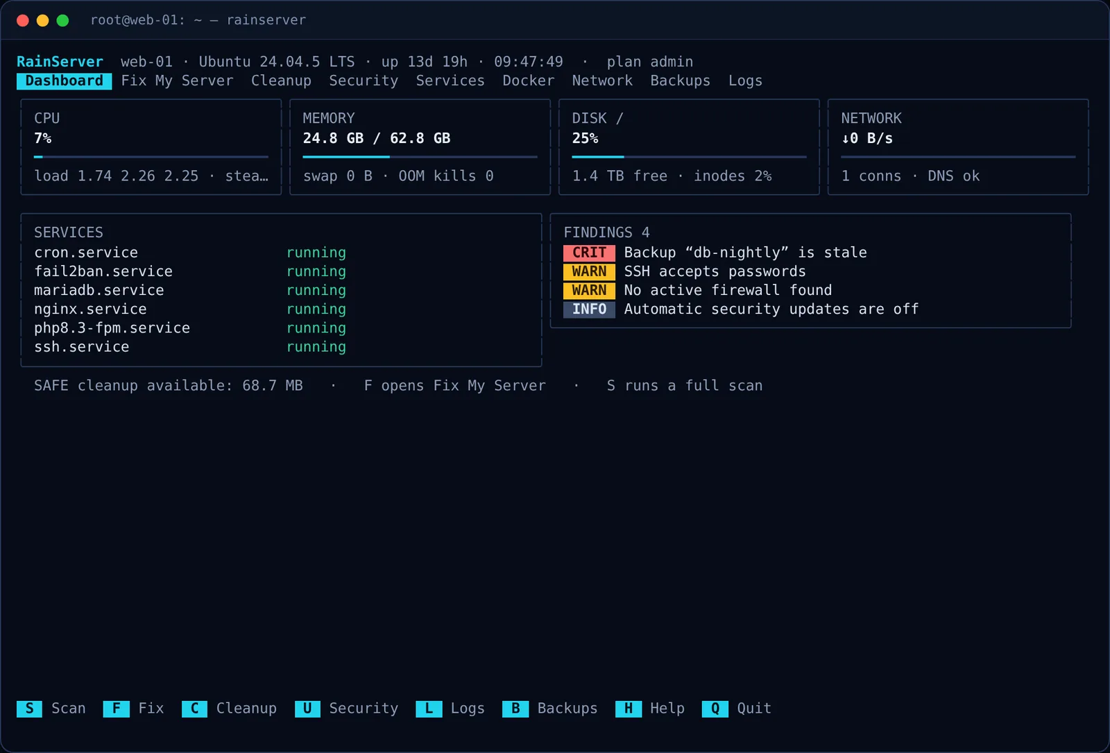Click running status of nginx.service
Screen dimensions: 1110x753
tap(316, 309)
